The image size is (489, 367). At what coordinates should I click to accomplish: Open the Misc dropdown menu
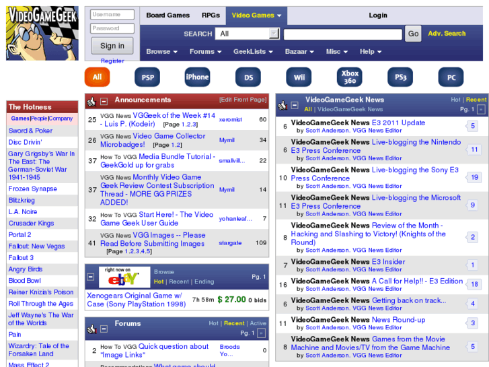click(x=336, y=52)
